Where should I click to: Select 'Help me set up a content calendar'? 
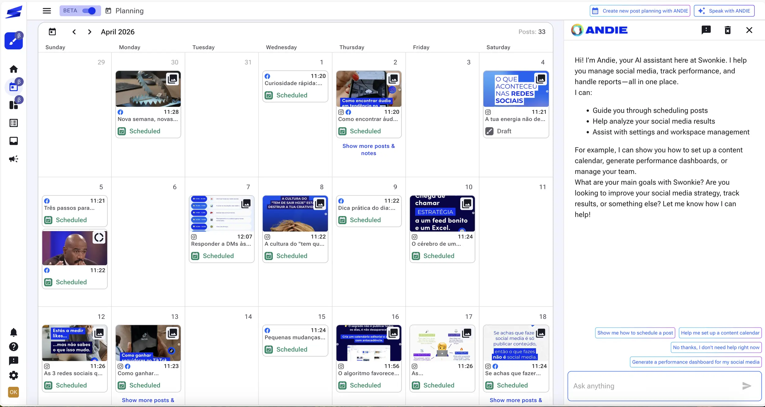point(720,333)
